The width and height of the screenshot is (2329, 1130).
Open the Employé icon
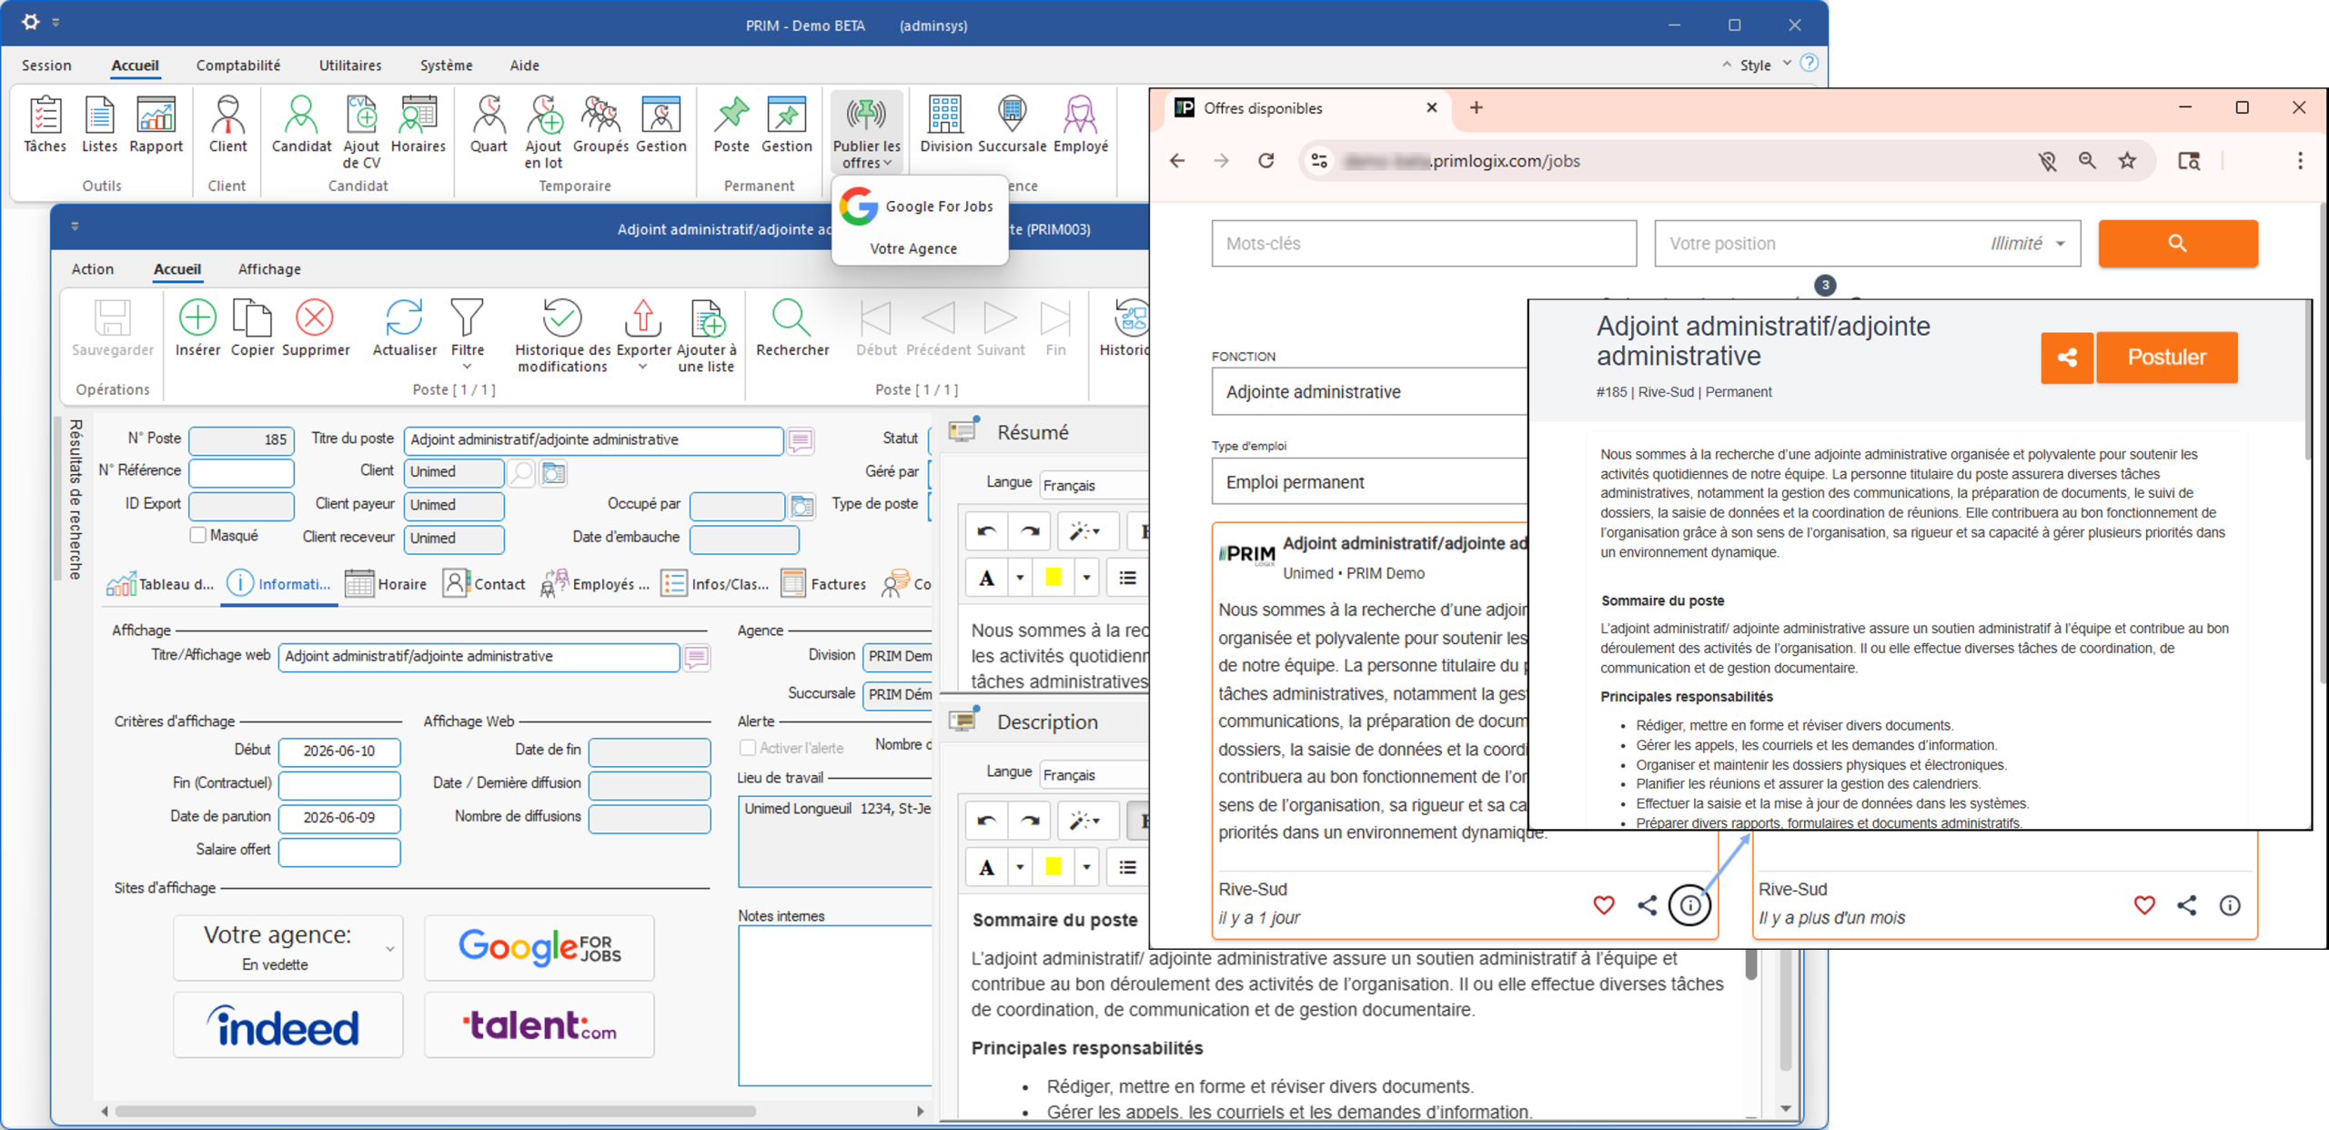(x=1080, y=124)
